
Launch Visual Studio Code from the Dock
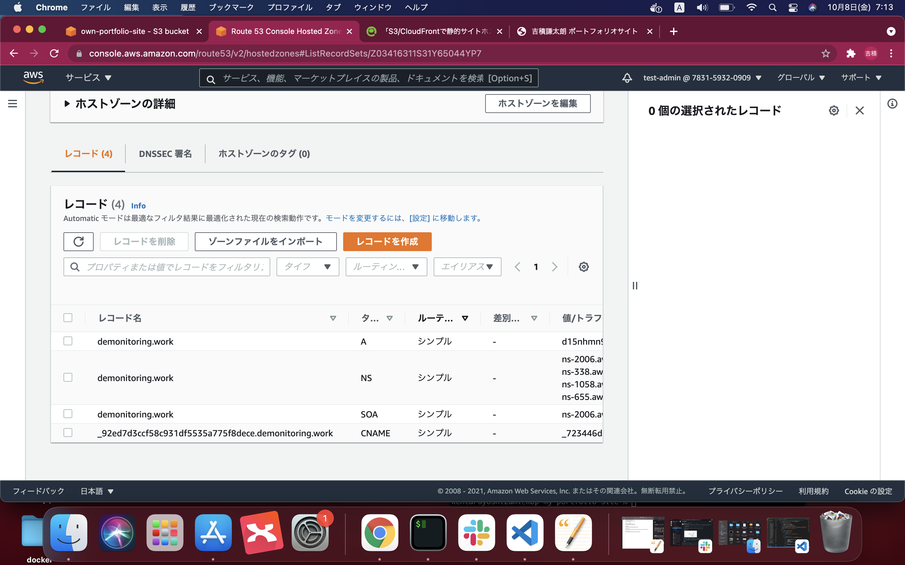click(x=525, y=532)
